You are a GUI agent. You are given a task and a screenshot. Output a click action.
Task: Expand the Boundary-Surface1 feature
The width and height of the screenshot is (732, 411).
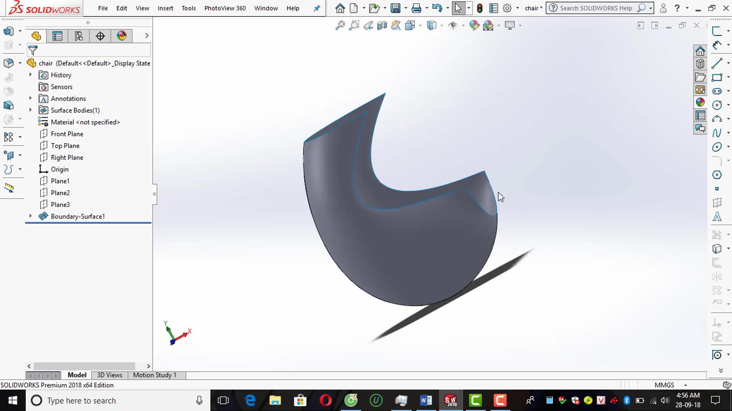click(x=30, y=216)
